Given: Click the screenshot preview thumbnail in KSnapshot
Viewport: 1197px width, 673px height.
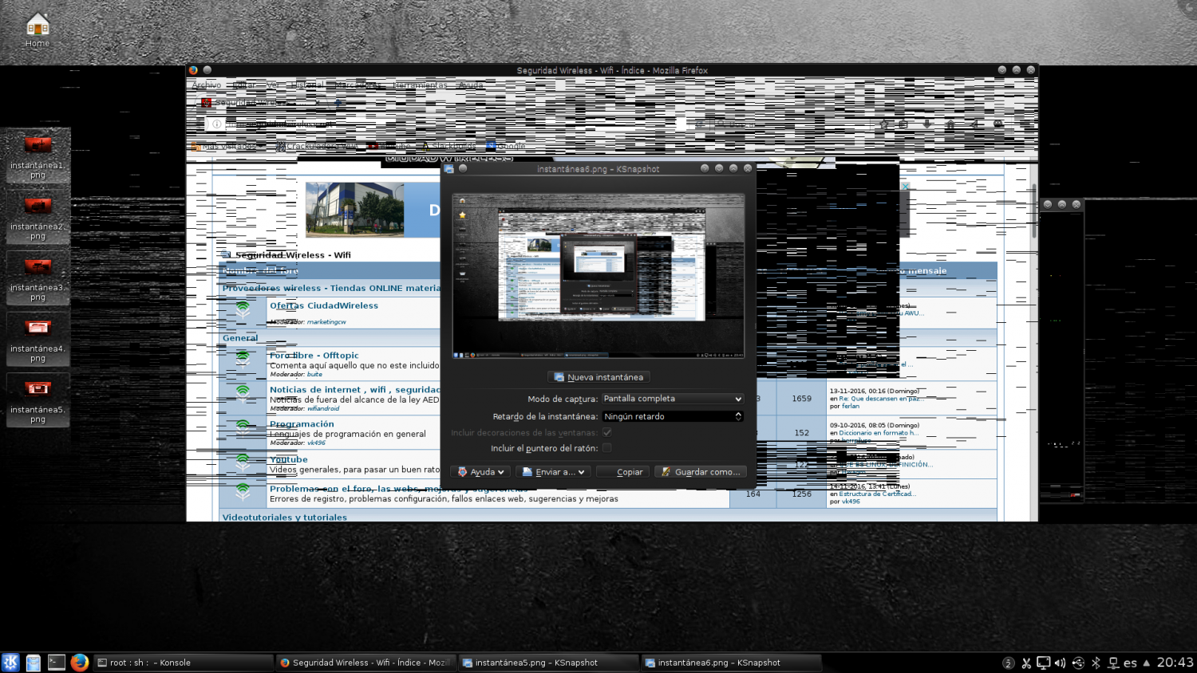Looking at the screenshot, I should click(598, 276).
